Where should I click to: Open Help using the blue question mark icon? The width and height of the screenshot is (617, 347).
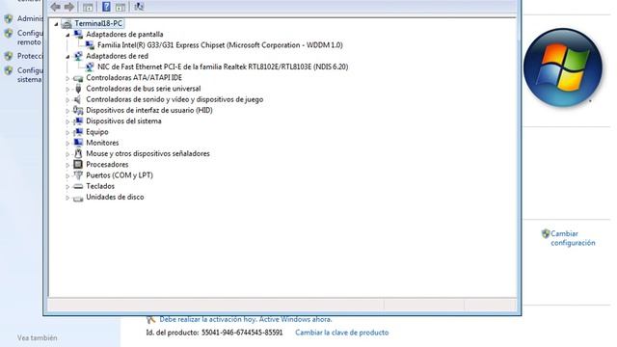pos(106,7)
